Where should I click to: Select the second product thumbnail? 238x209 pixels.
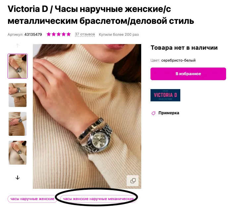tap(18, 95)
